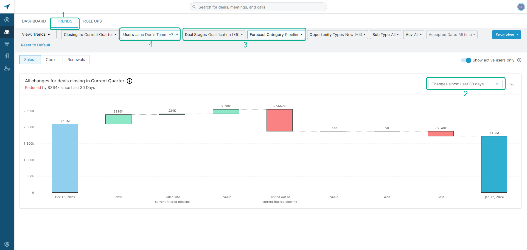Image resolution: width=527 pixels, height=250 pixels.
Task: Expand the Users Jane Doe's Team filter
Action: click(x=150, y=35)
